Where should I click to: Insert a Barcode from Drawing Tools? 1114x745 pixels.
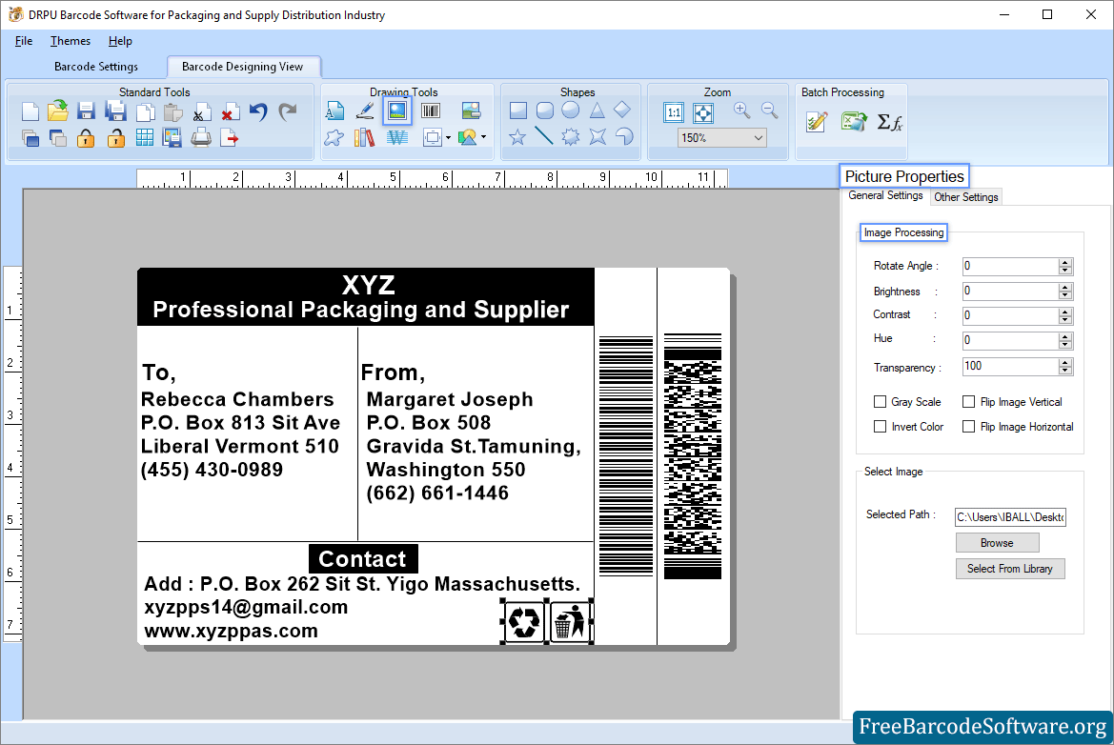pos(431,111)
